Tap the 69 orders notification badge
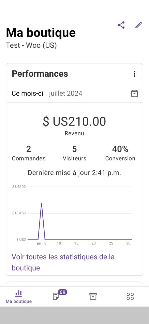149x324 pixels. (x=63, y=292)
